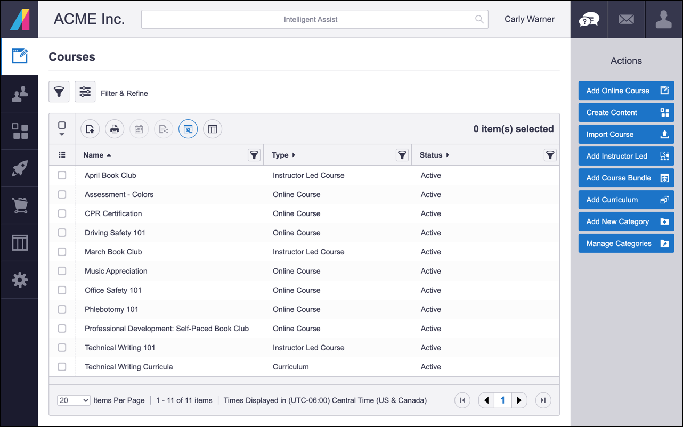Image resolution: width=683 pixels, height=427 pixels.
Task: Click the calendar toolbar icon
Action: click(139, 129)
